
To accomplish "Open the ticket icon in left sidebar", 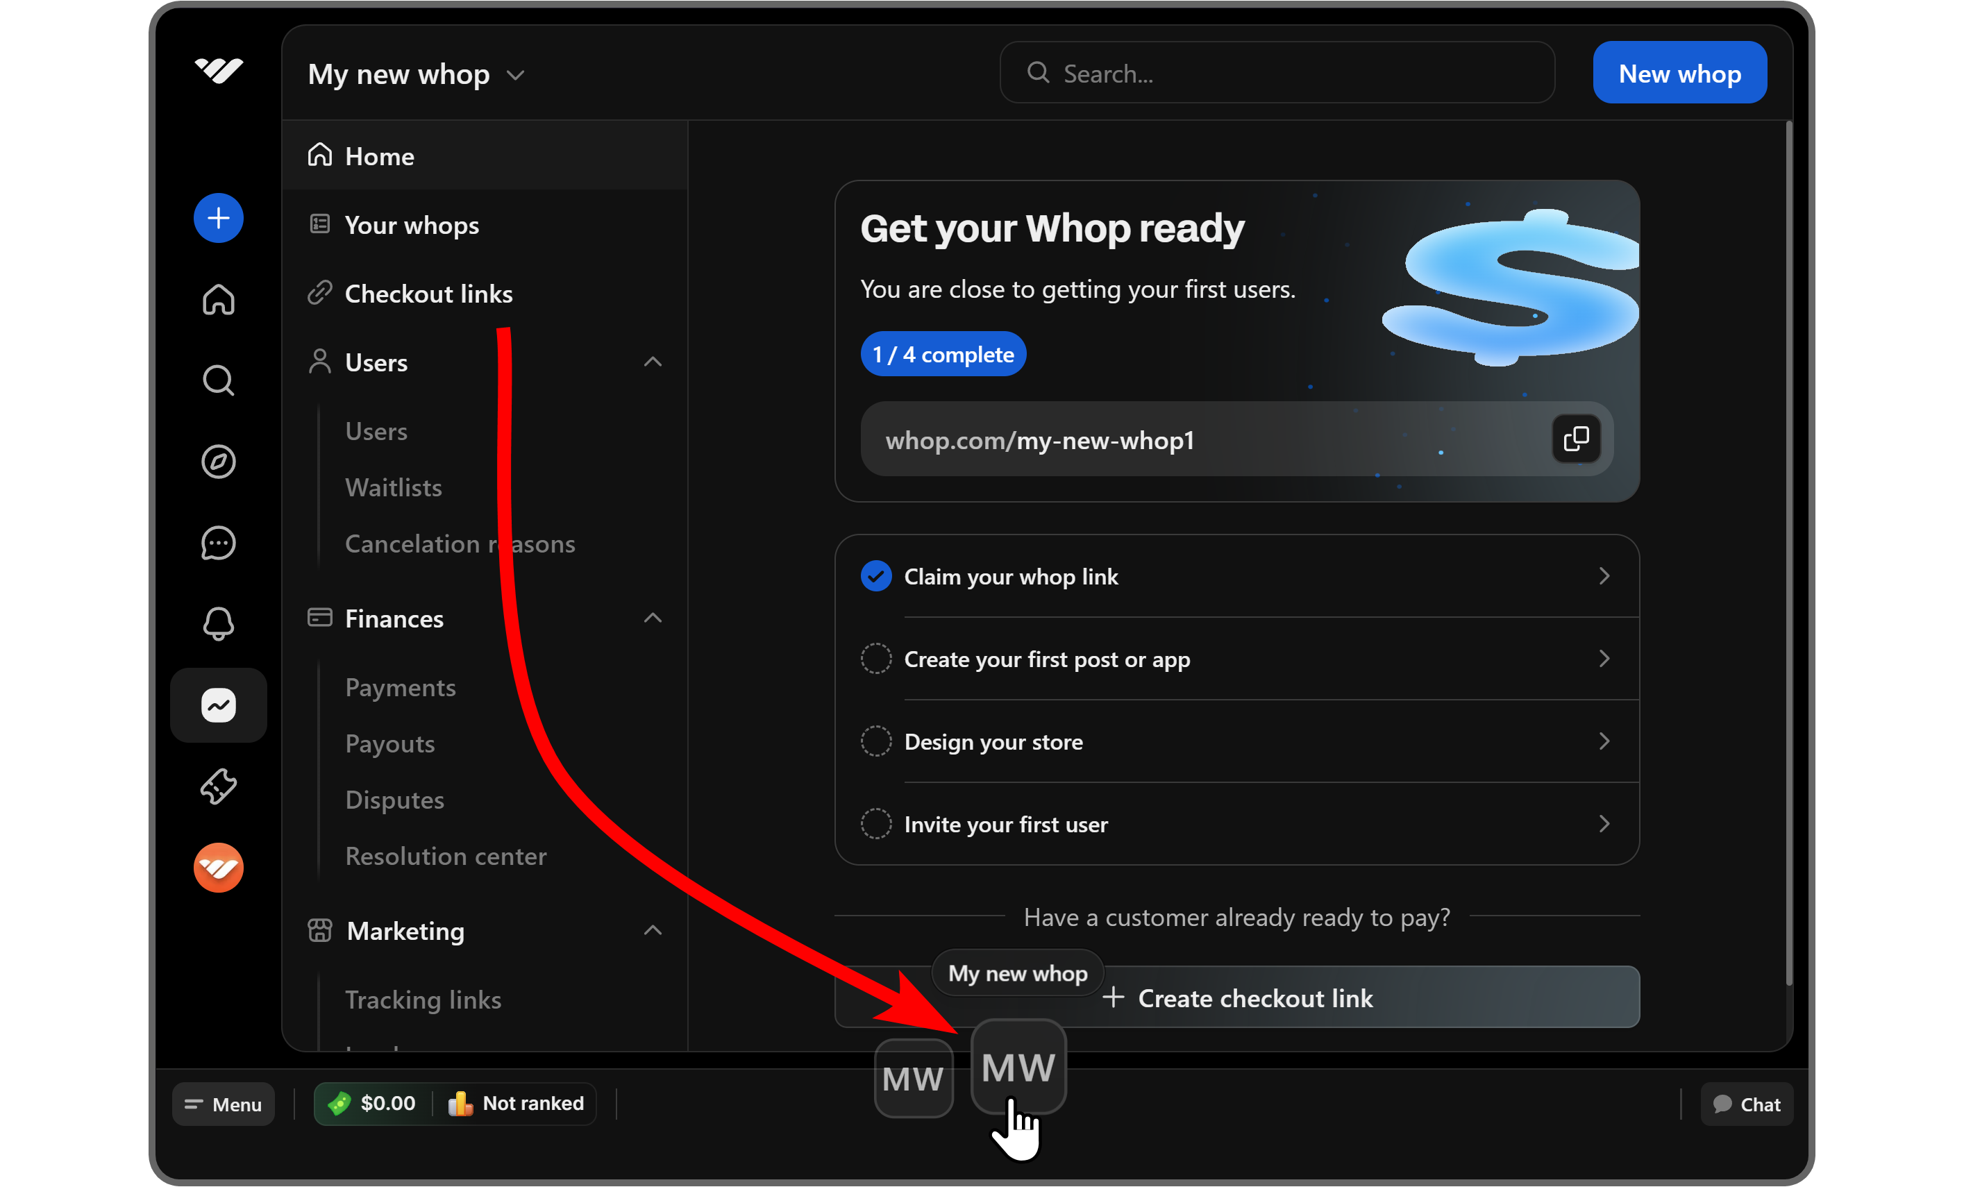I will tap(219, 786).
